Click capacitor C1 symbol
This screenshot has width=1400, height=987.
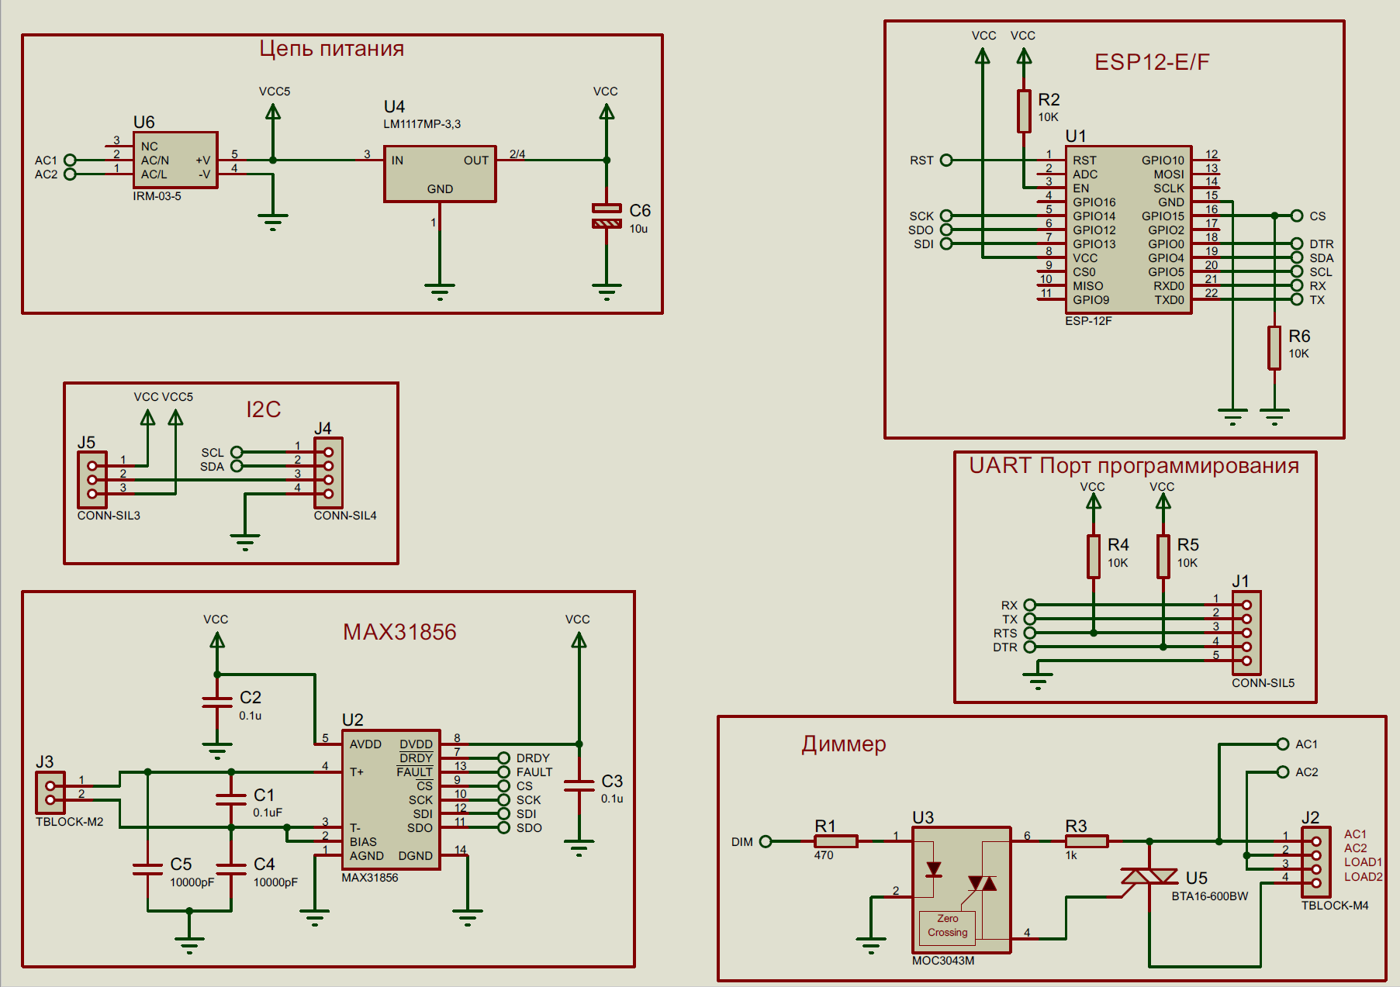(231, 800)
